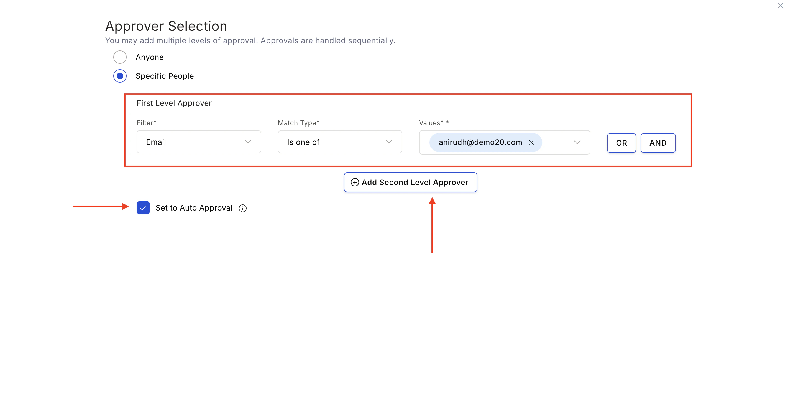Toggle Set to Auto Approval checkbox

coord(143,208)
